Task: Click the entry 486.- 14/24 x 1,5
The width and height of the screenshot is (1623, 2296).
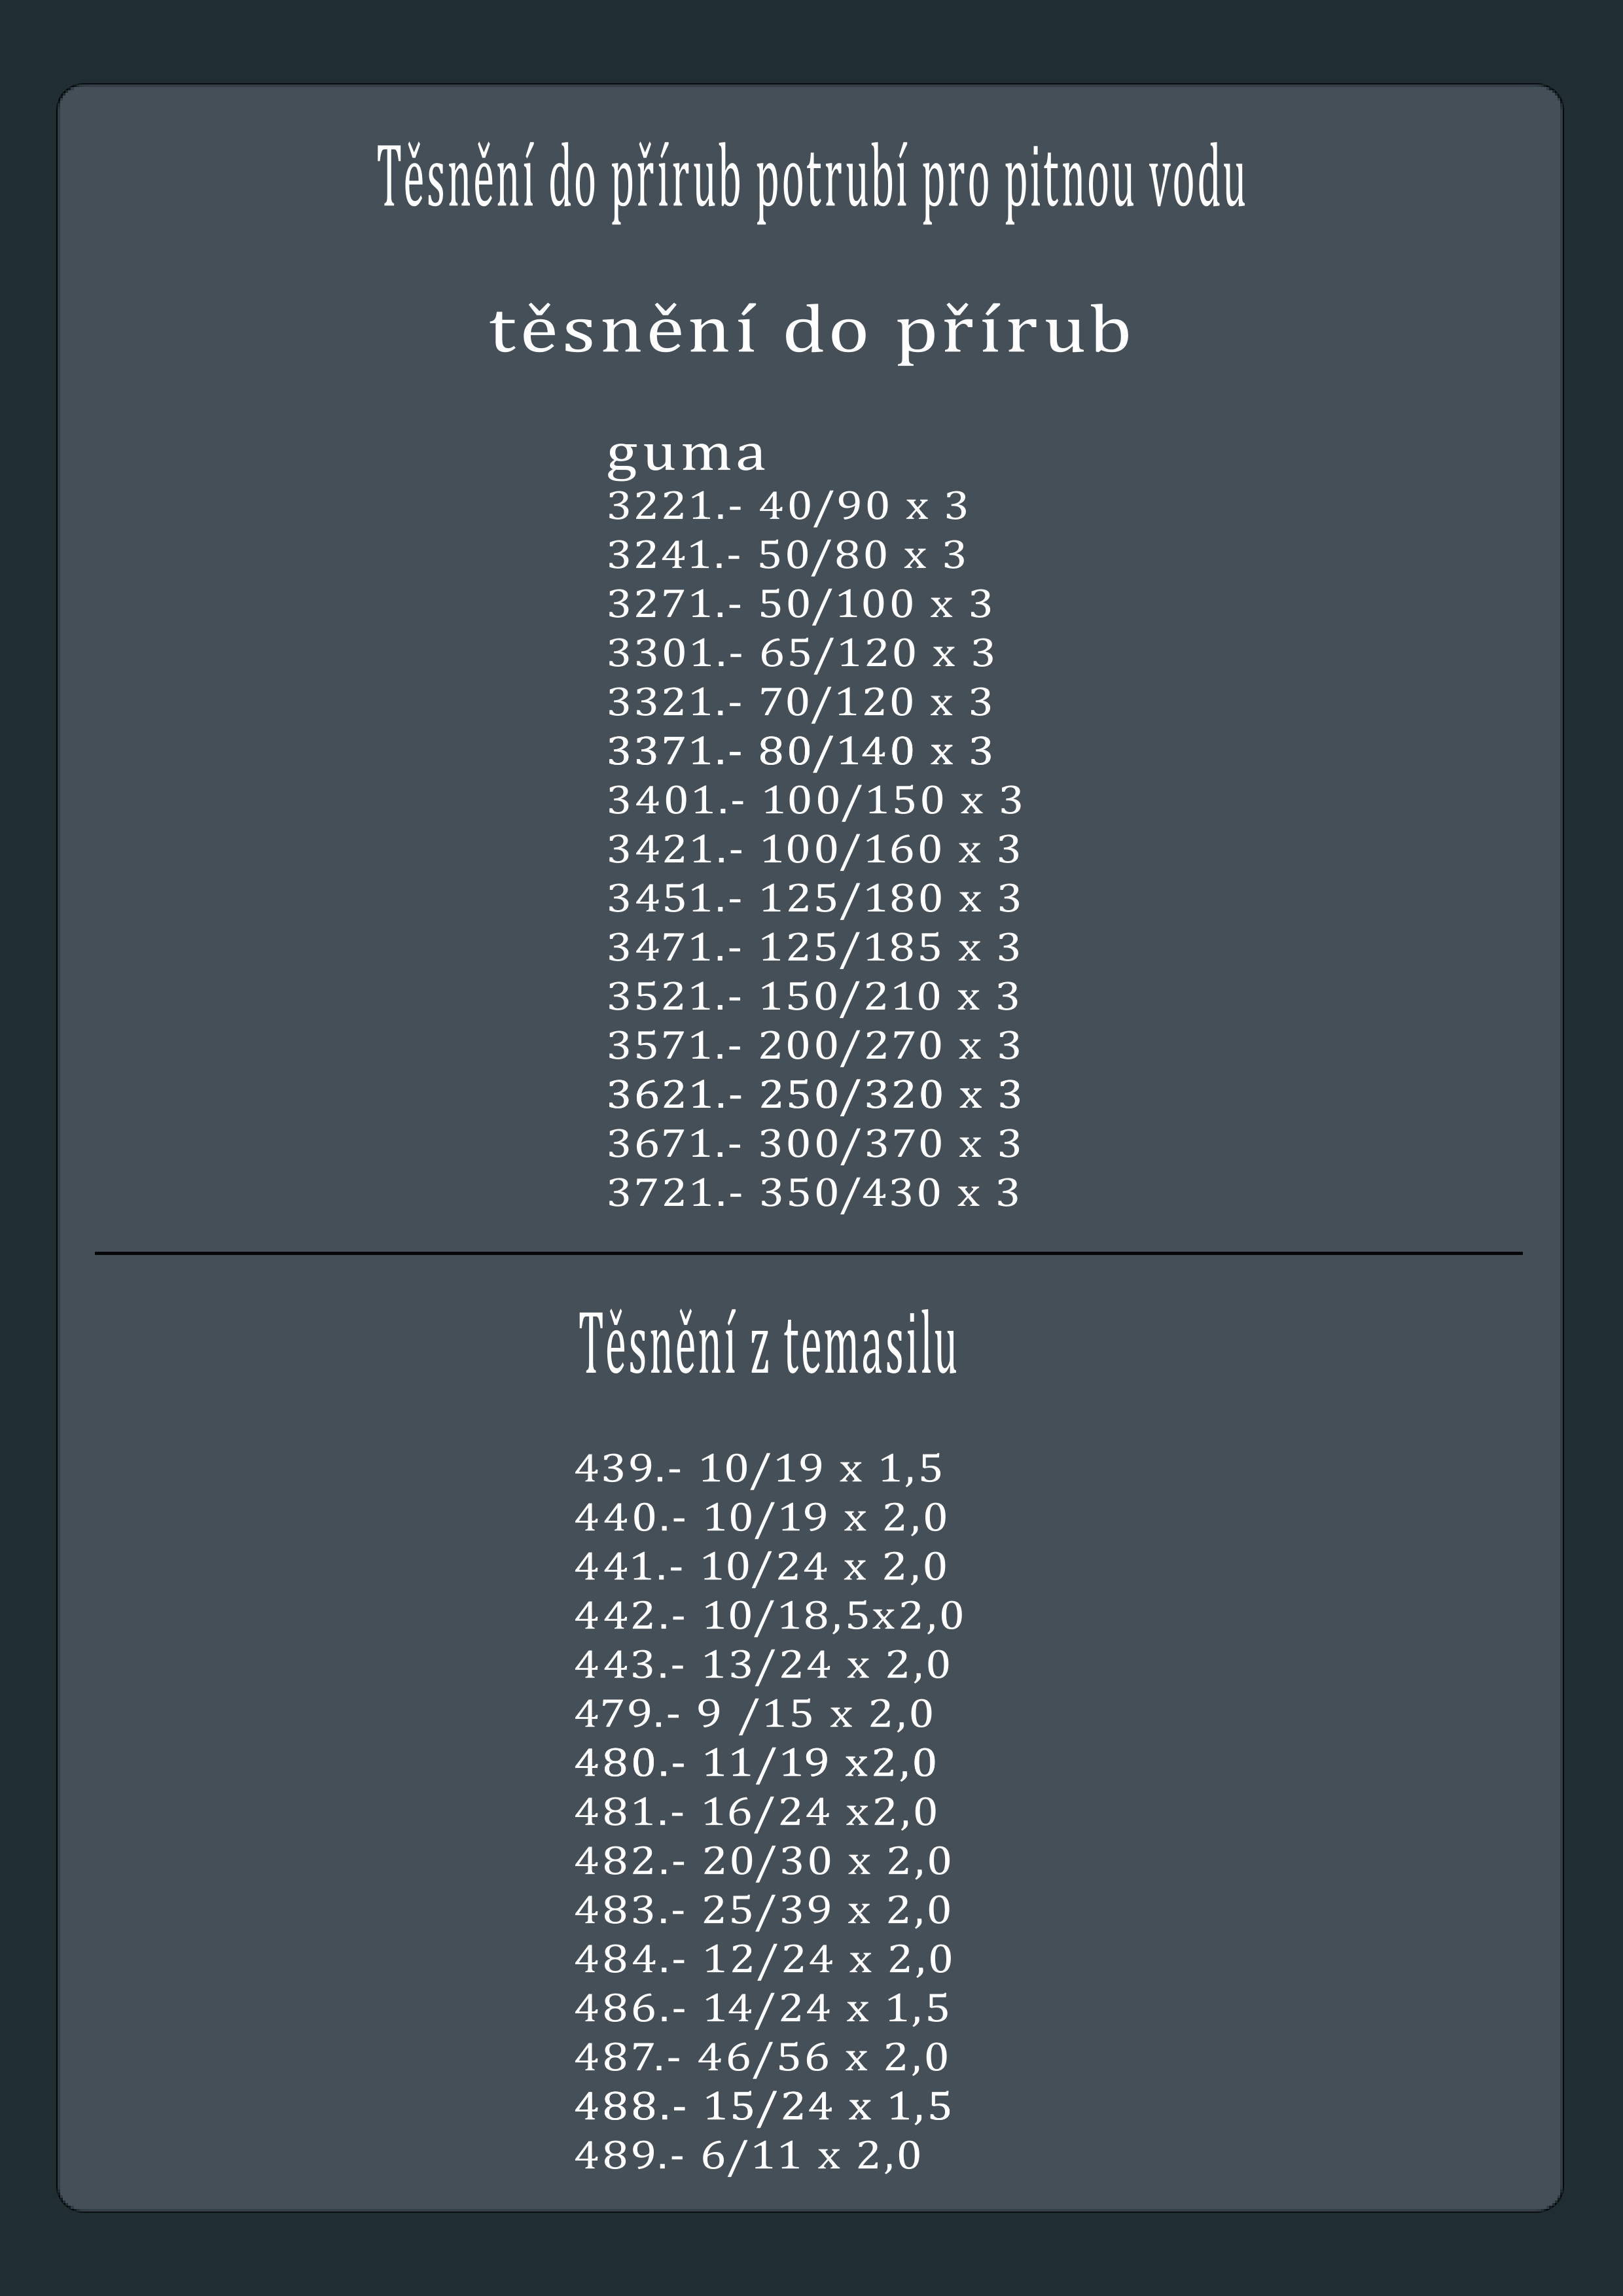Action: [x=761, y=2007]
